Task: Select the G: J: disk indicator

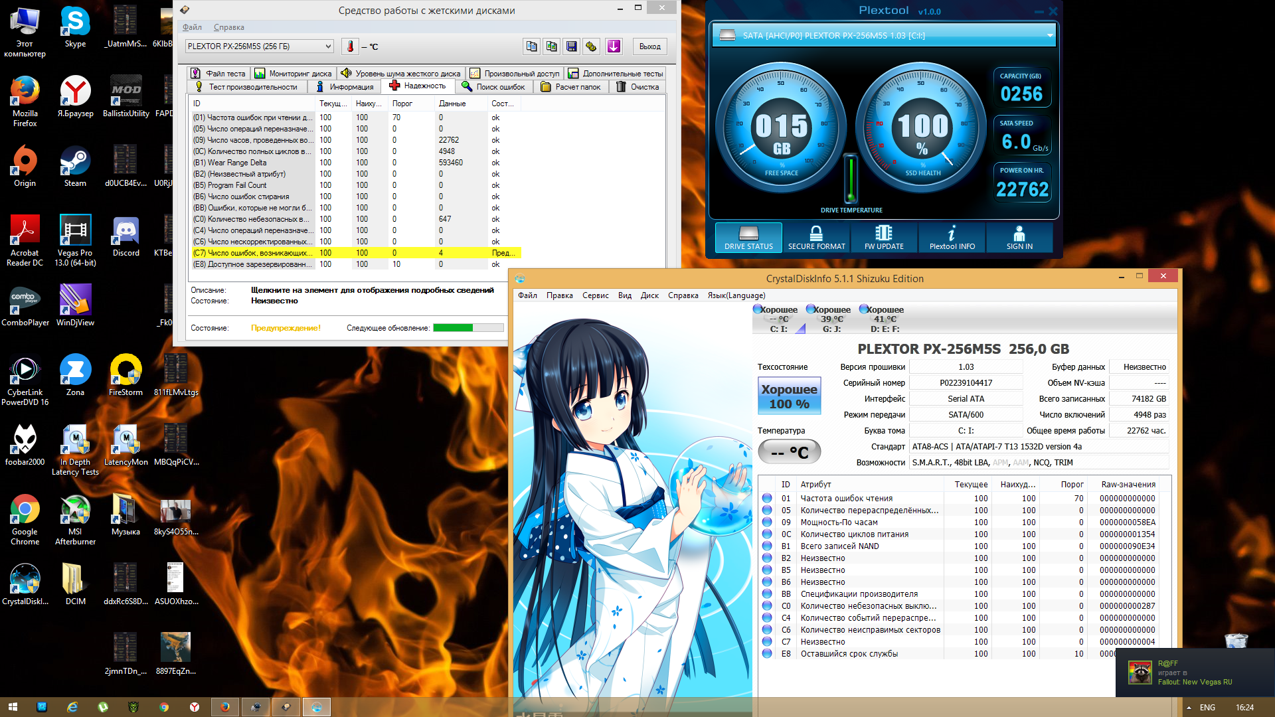Action: pyautogui.click(x=831, y=319)
